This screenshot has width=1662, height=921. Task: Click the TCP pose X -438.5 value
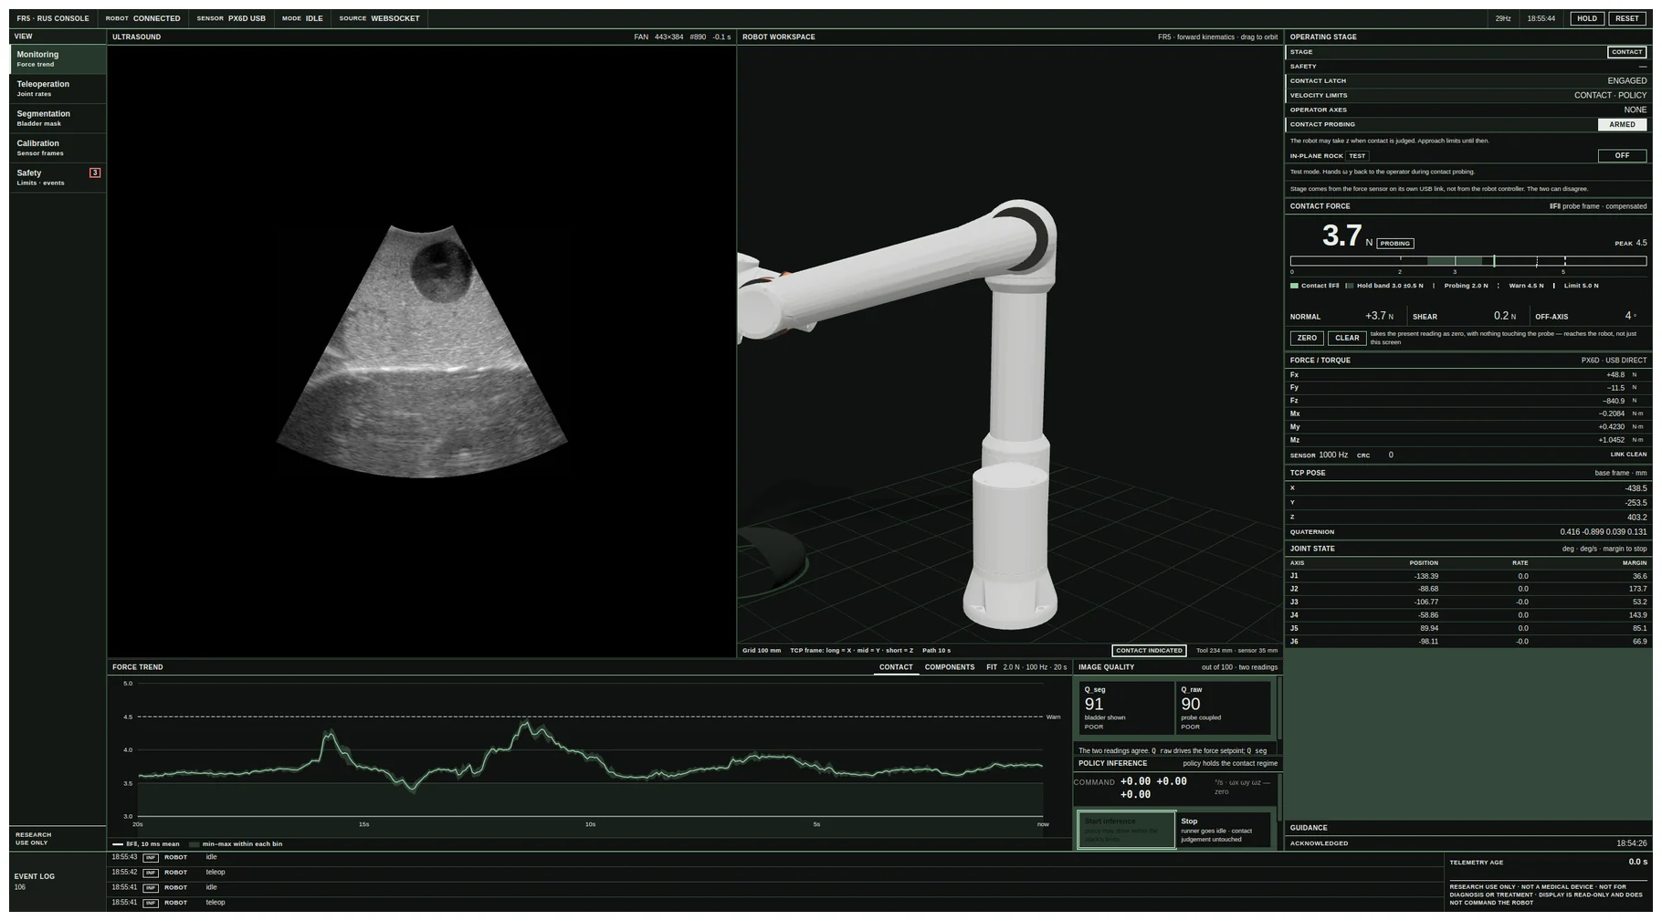click(x=1636, y=488)
